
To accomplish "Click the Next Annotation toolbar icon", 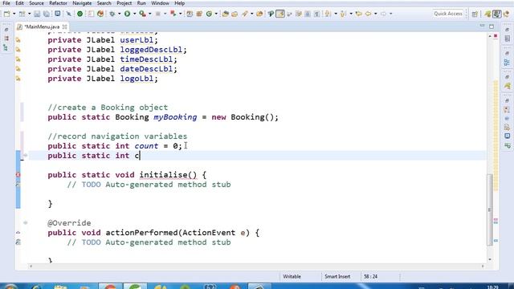I will (x=328, y=14).
